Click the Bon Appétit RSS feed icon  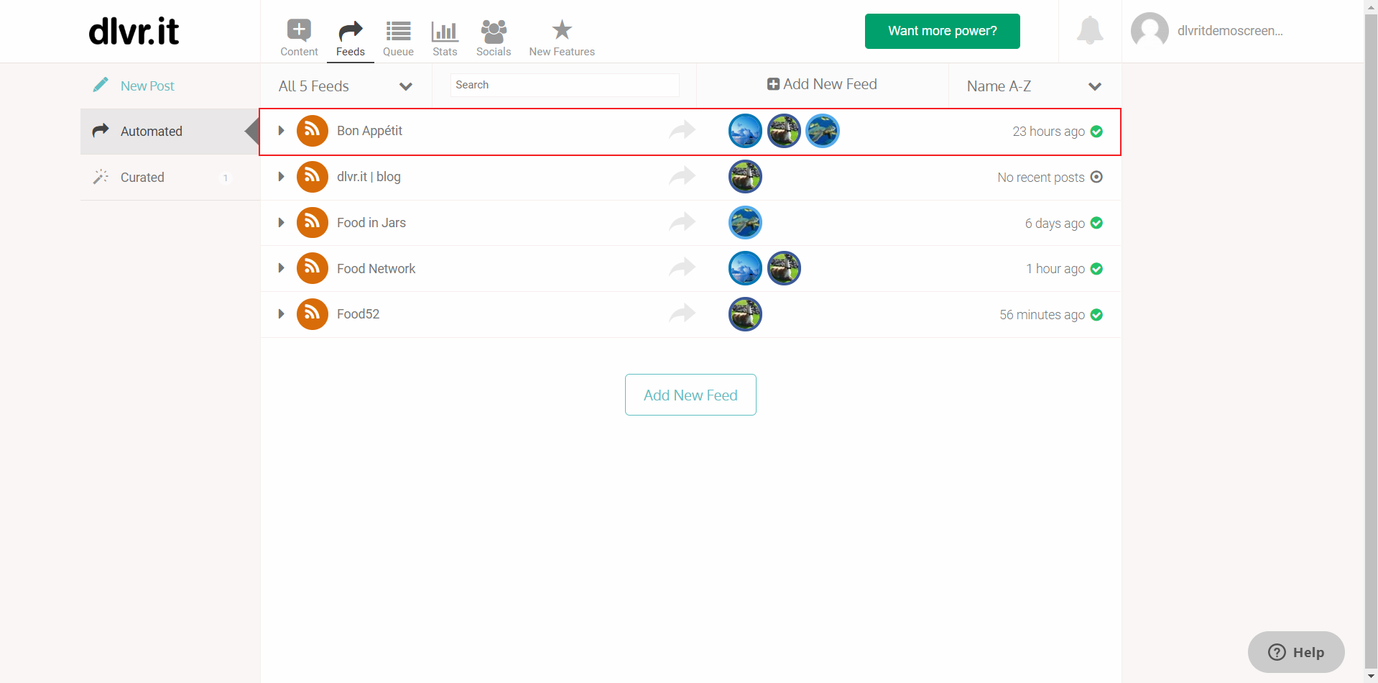313,131
